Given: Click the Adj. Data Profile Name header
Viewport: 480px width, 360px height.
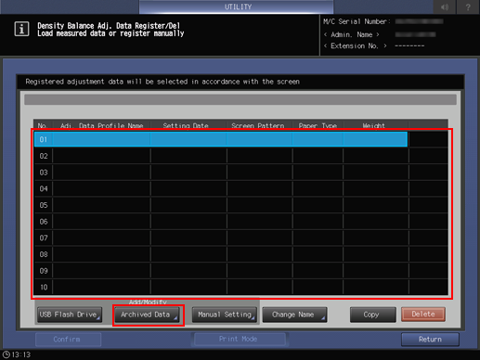Looking at the screenshot, I should [x=102, y=125].
